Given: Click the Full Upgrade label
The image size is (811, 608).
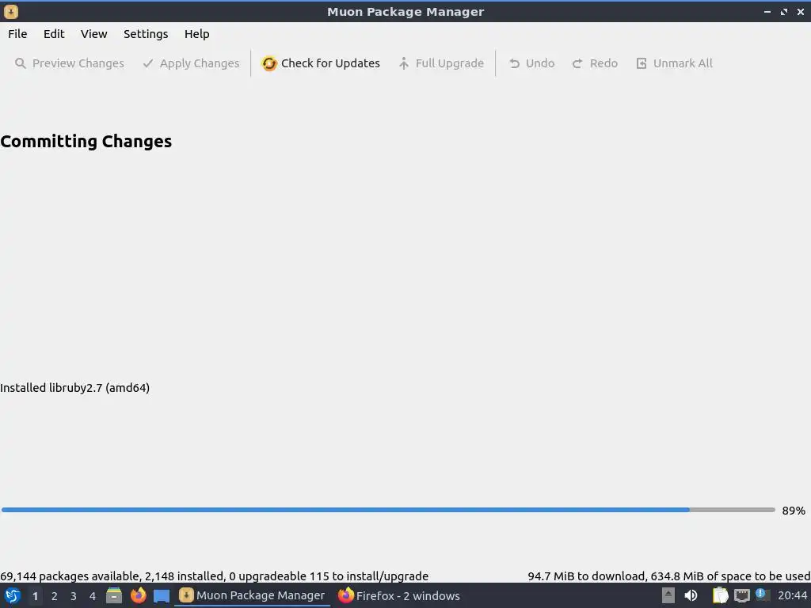Looking at the screenshot, I should [x=450, y=63].
